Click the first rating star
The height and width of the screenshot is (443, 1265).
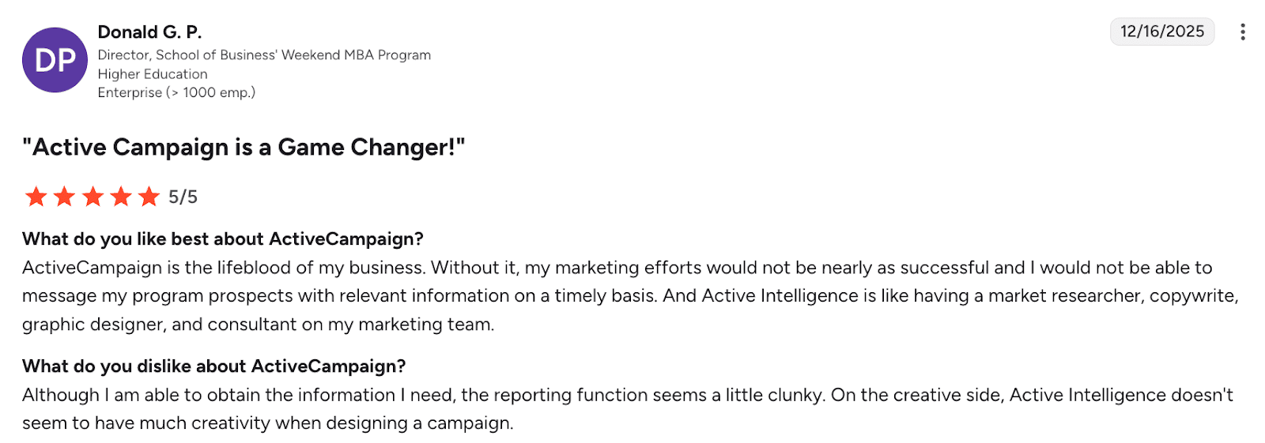point(36,197)
